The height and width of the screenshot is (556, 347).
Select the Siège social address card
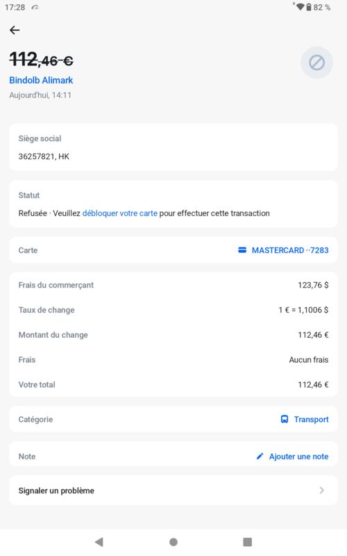click(x=173, y=147)
